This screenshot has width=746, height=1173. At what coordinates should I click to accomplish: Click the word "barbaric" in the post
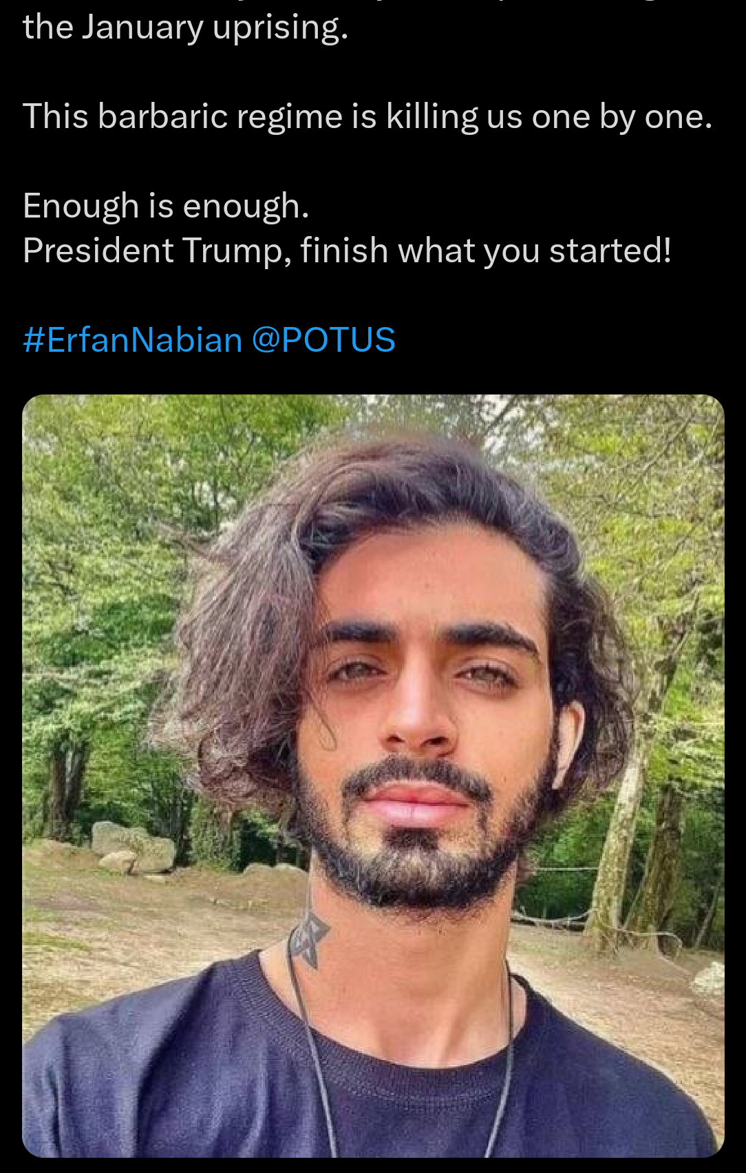[162, 117]
